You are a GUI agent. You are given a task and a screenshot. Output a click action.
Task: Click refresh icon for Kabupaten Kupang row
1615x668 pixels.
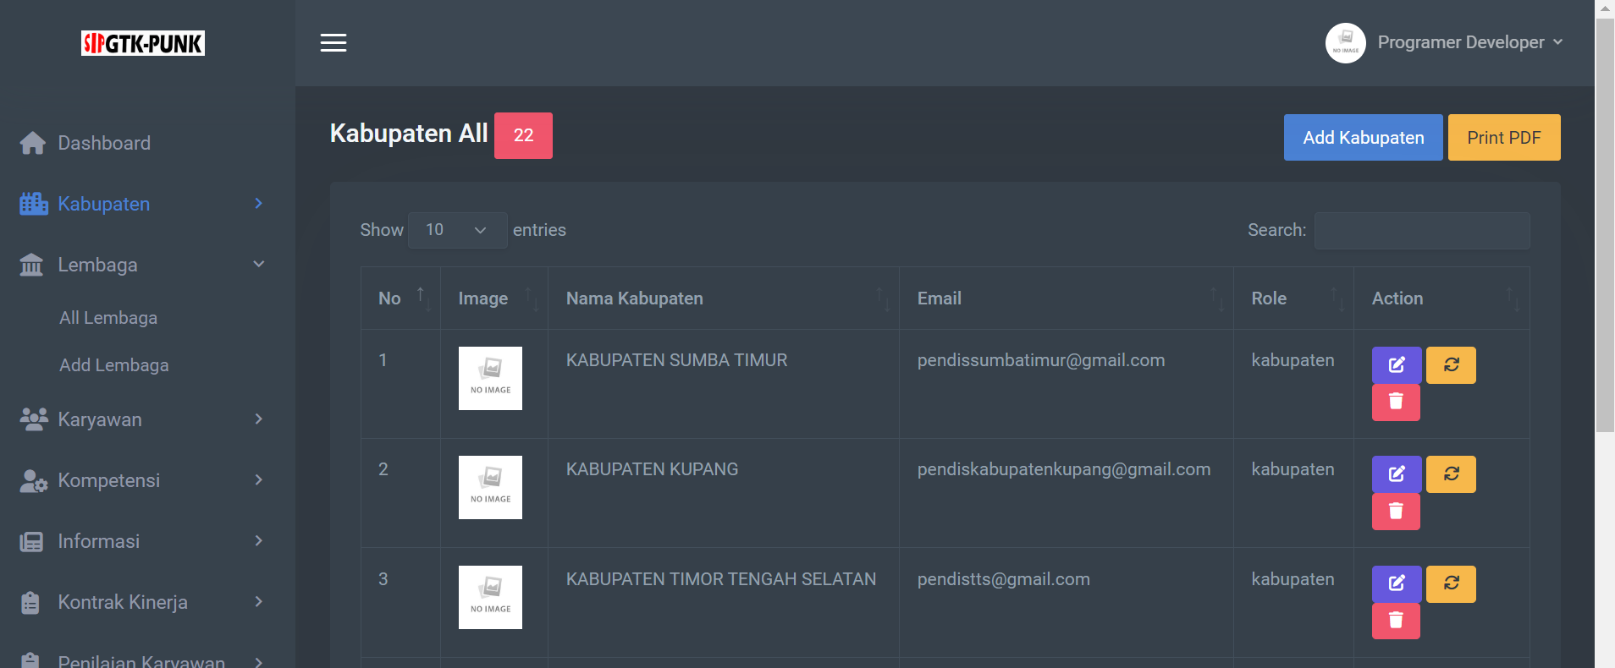[x=1451, y=474]
